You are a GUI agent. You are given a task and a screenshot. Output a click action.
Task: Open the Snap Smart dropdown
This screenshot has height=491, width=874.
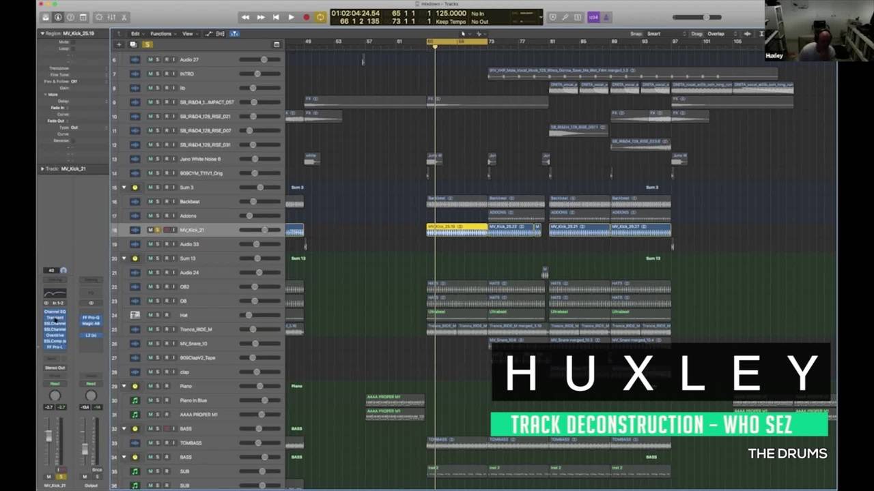(666, 33)
